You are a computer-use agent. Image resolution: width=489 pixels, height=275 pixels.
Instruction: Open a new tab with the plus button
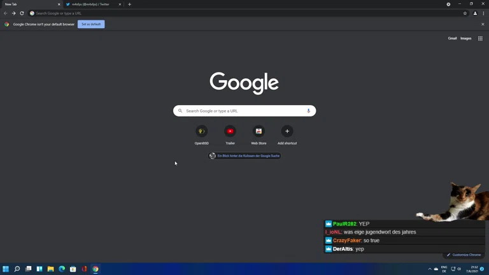click(x=129, y=4)
